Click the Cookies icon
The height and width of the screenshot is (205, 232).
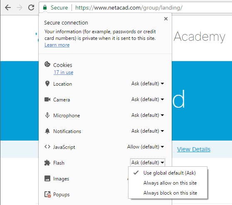click(x=47, y=64)
